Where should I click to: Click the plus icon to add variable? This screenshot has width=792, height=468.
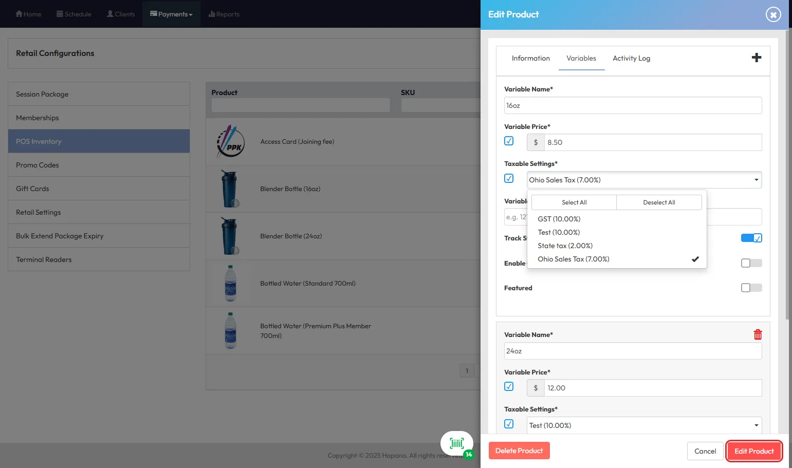click(756, 58)
